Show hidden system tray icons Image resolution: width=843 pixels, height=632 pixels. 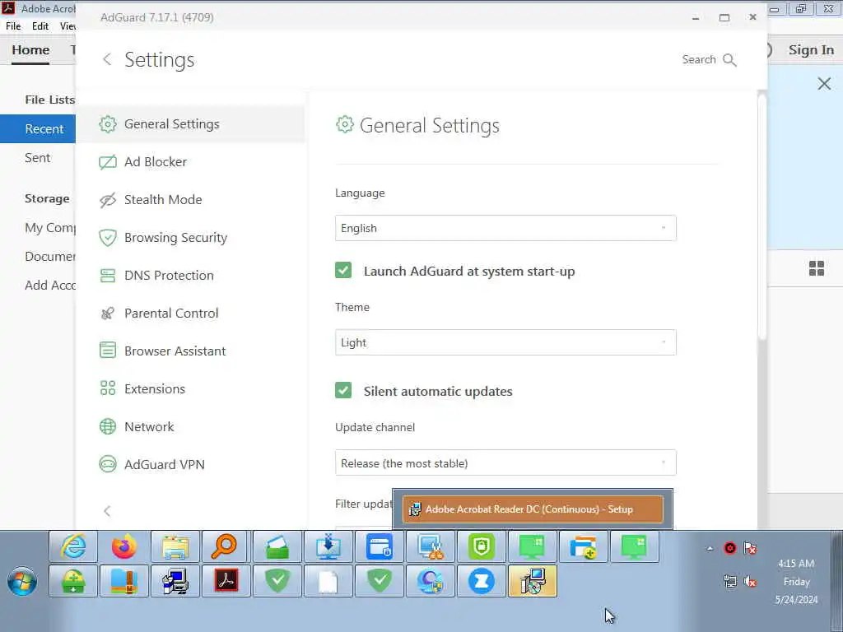click(710, 549)
